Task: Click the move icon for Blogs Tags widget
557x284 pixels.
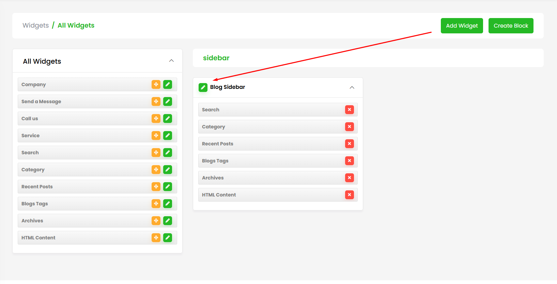Action: [156, 204]
